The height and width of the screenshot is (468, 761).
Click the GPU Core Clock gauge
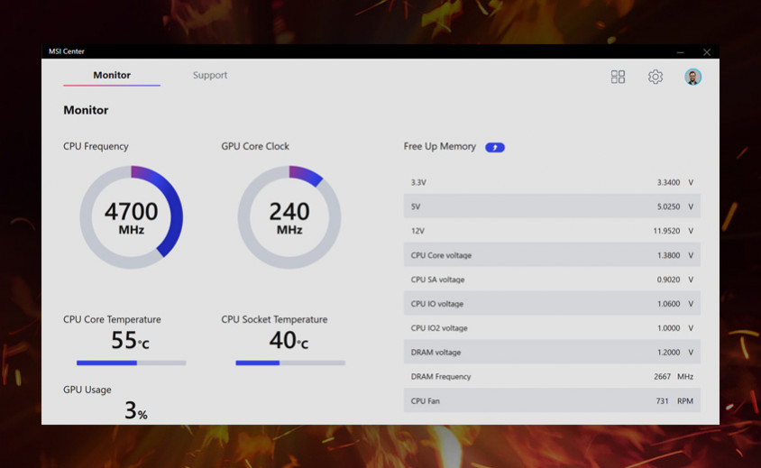(289, 217)
